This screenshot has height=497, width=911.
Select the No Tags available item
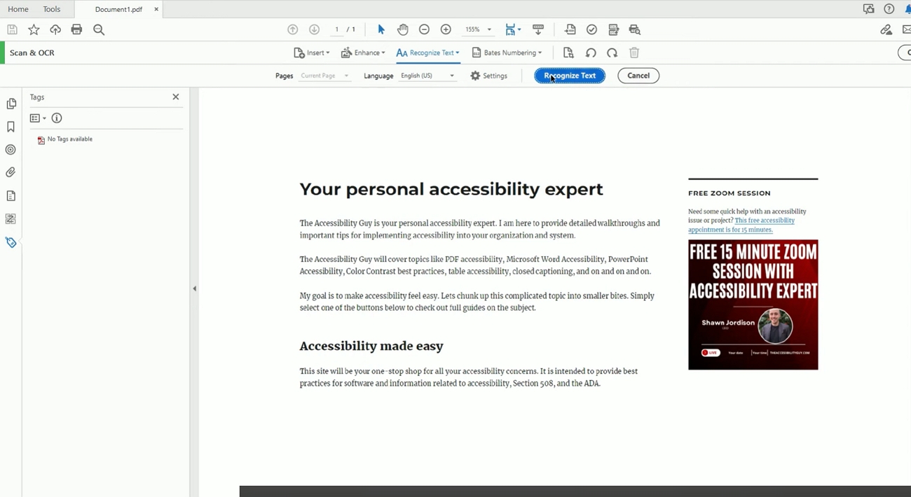tap(65, 139)
